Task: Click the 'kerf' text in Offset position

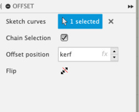Action: pos(66,54)
